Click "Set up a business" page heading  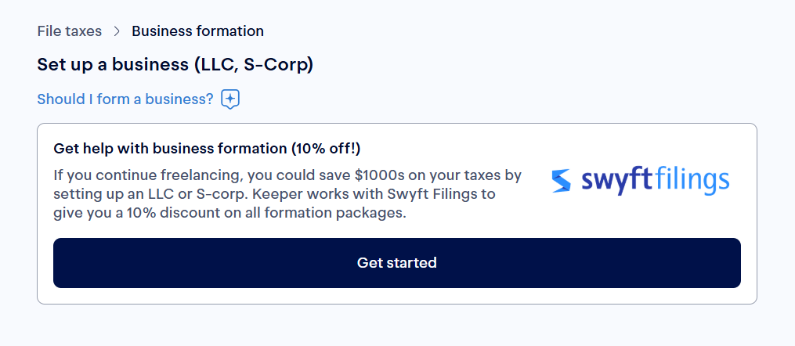pyautogui.click(x=113, y=65)
